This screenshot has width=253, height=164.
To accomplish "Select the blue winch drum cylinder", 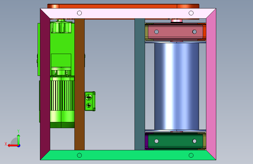I will coord(177,86).
